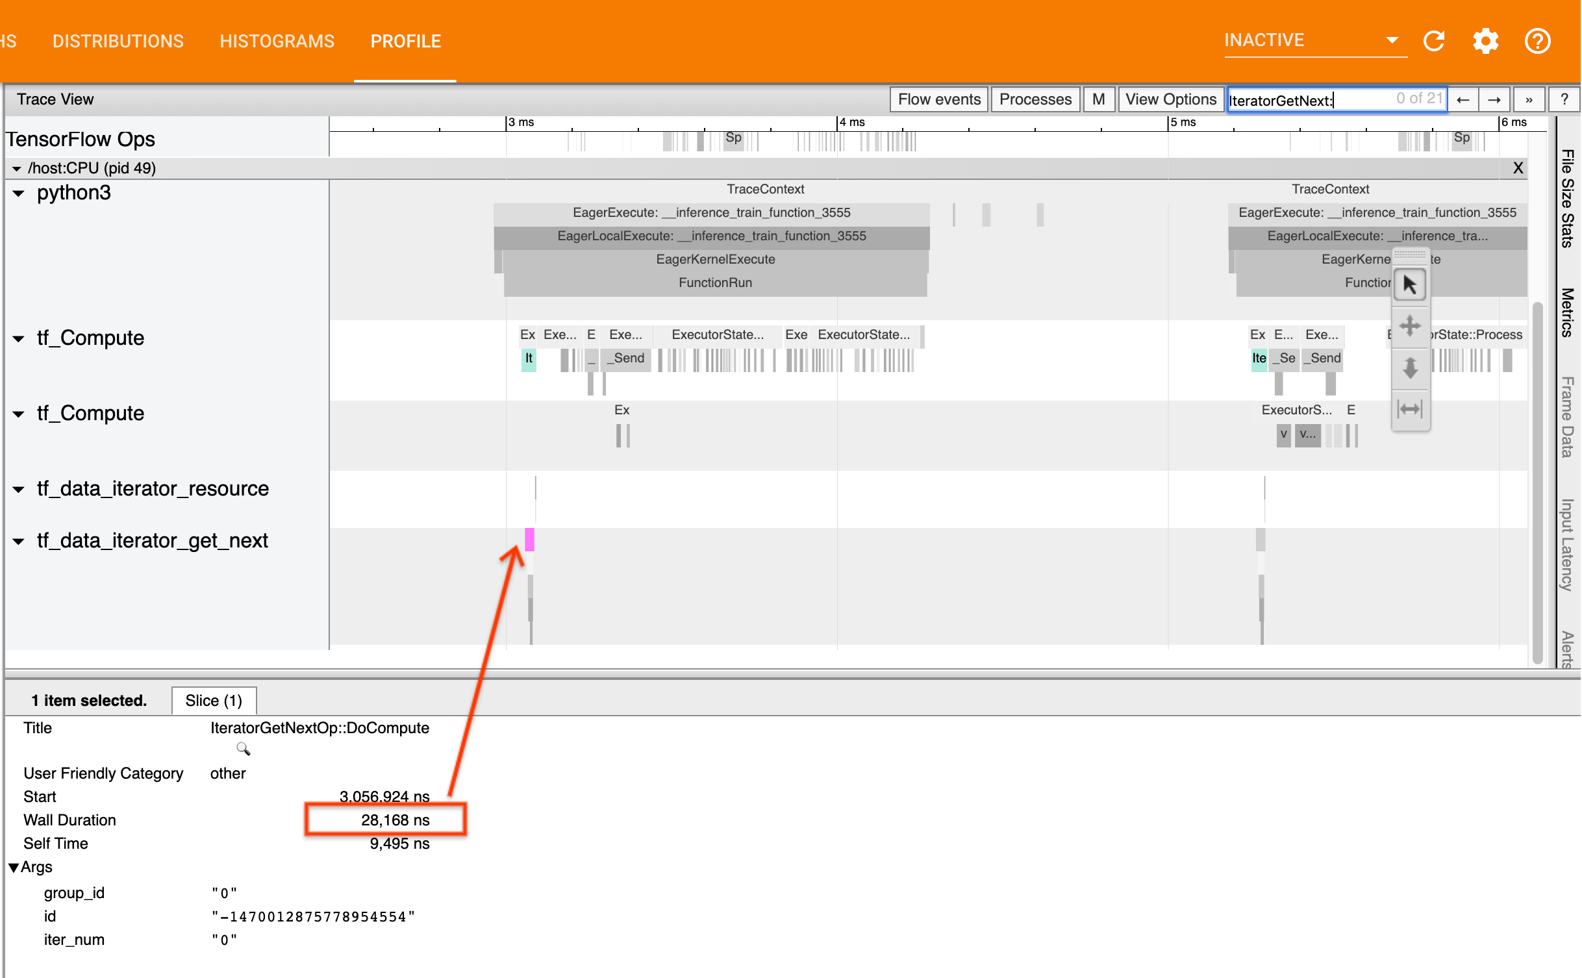Viewport: 1582px width, 978px height.
Task: Collapse the tf_data_iterator_get_next row
Action: (x=18, y=540)
